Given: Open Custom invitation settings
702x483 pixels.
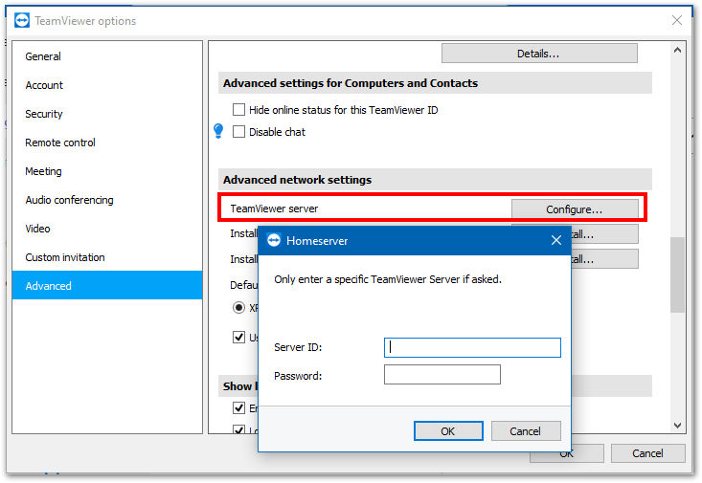Looking at the screenshot, I should [x=107, y=257].
